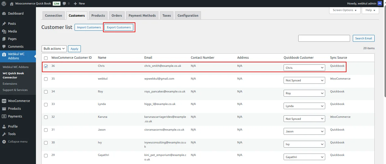Open the Dashboard icon in sidebar
This screenshot has width=386, height=164.
tap(4, 13)
